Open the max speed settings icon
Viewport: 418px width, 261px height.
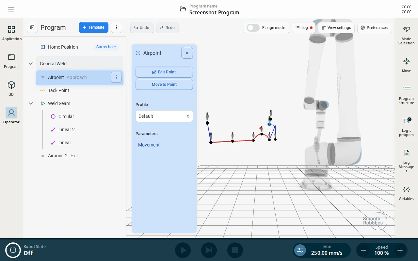[x=300, y=250]
